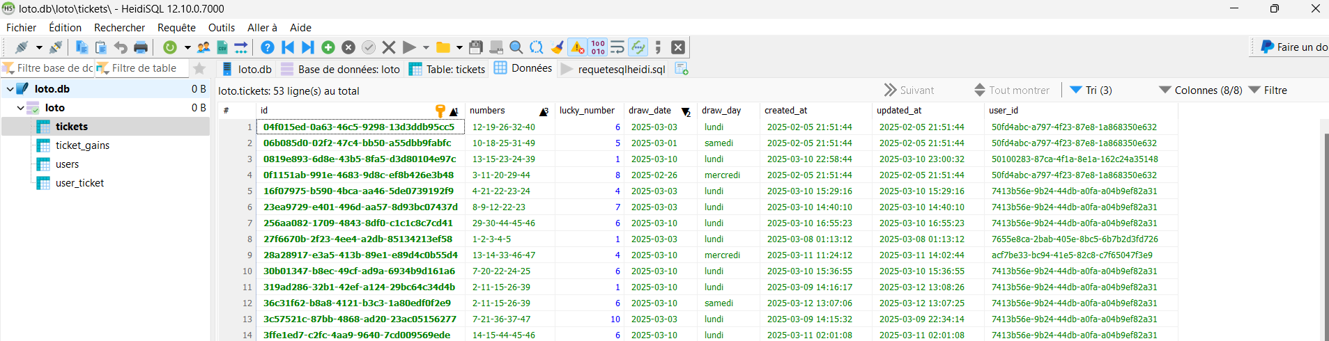1329x341 pixels.
Task: Open the Tri (3) sorting dropdown
Action: point(1091,90)
